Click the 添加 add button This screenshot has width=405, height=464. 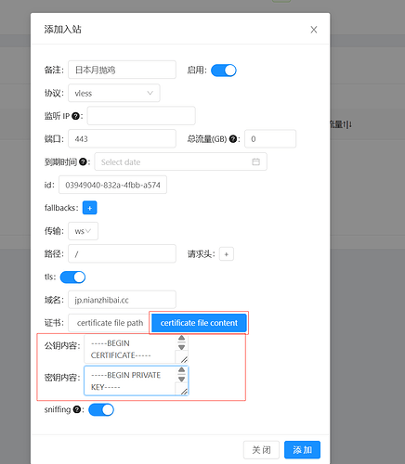302,450
